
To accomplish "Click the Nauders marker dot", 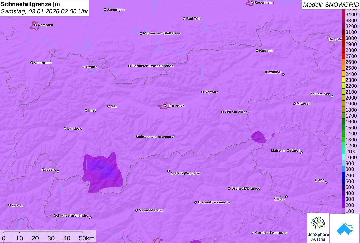I will [58, 172].
